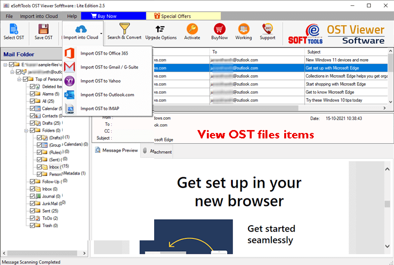The height and width of the screenshot is (265, 394).
Task: Click the Journal folder icon
Action: [38, 196]
